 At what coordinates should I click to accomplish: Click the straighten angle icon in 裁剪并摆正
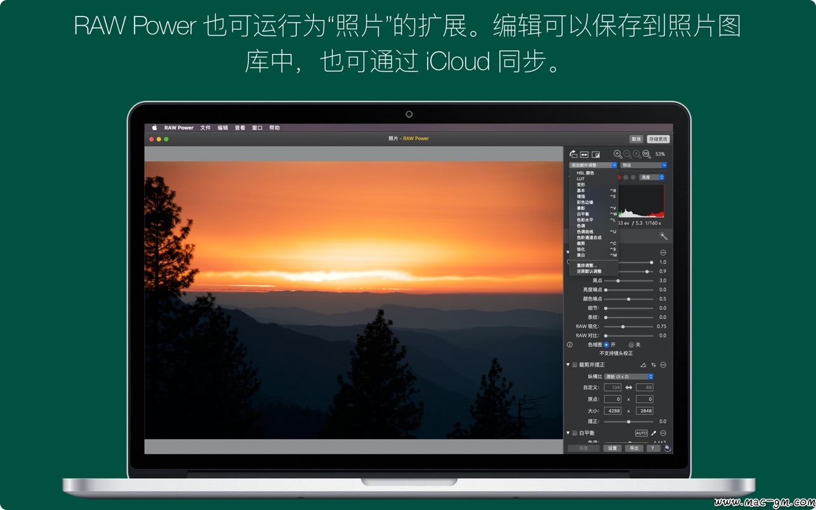point(643,365)
